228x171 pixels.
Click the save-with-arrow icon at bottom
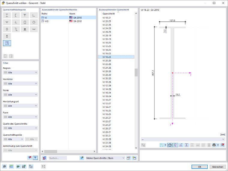pos(24,167)
